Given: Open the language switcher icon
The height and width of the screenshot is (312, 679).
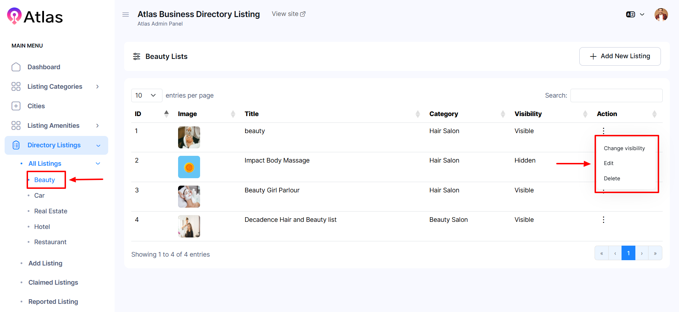Looking at the screenshot, I should [630, 15].
